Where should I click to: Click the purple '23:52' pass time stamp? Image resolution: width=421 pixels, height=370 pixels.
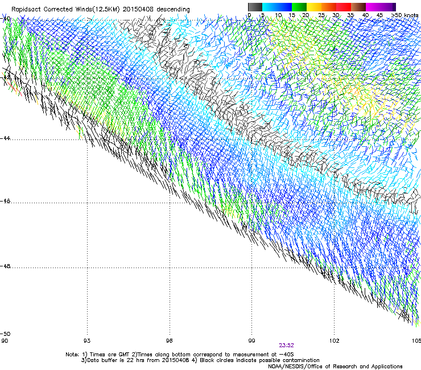point(286,346)
